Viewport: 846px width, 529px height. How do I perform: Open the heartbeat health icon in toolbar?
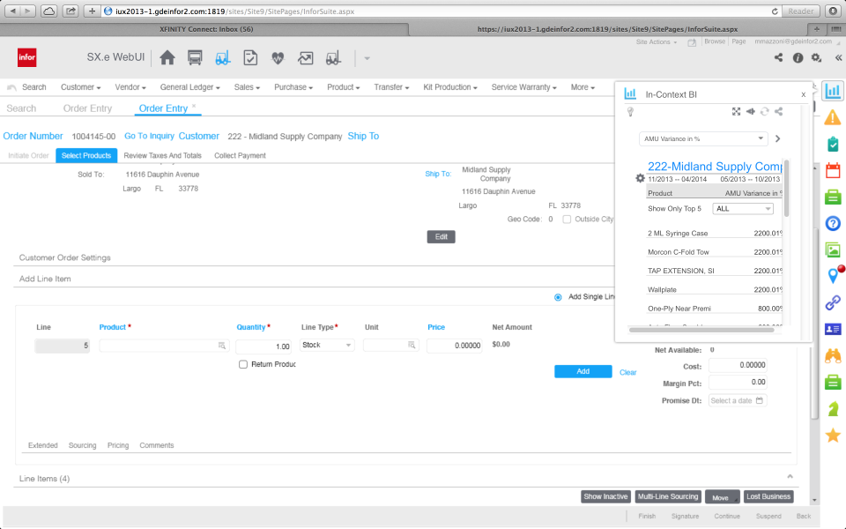pyautogui.click(x=278, y=58)
